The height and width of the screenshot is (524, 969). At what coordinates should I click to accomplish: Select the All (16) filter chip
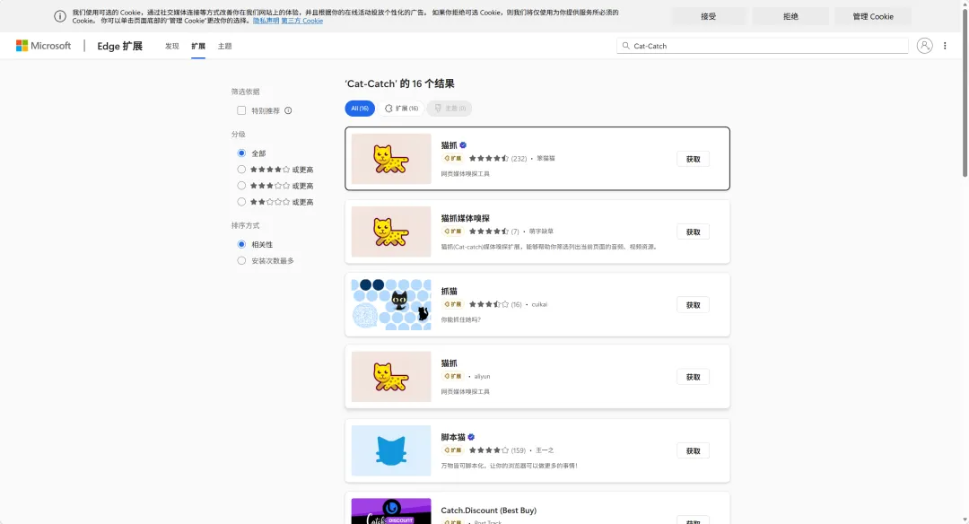360,109
